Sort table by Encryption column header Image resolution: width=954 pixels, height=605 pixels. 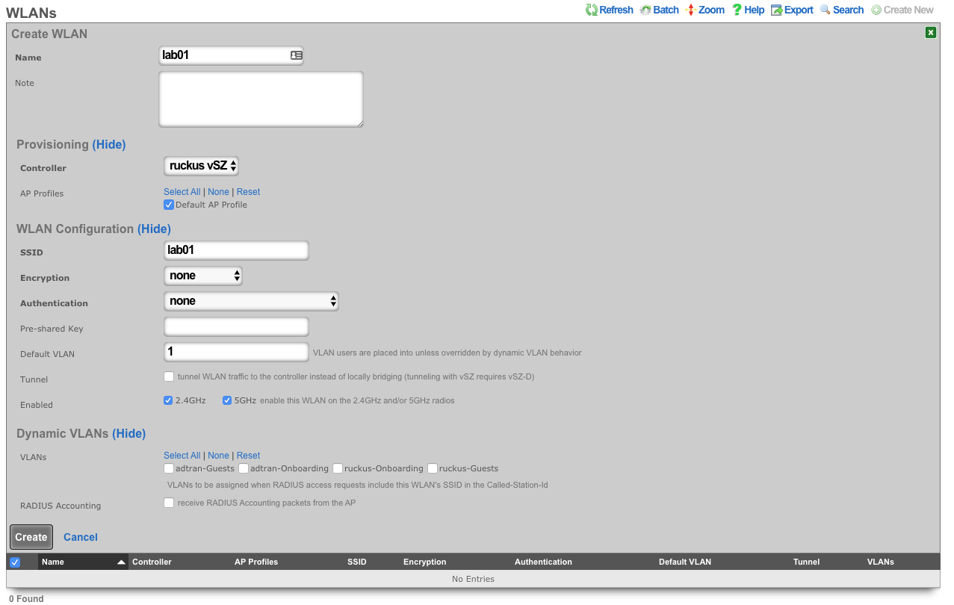coord(424,562)
